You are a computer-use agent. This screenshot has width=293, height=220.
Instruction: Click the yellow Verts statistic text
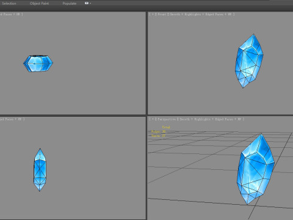pyautogui.click(x=158, y=136)
